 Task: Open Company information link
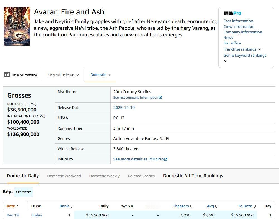243,32
